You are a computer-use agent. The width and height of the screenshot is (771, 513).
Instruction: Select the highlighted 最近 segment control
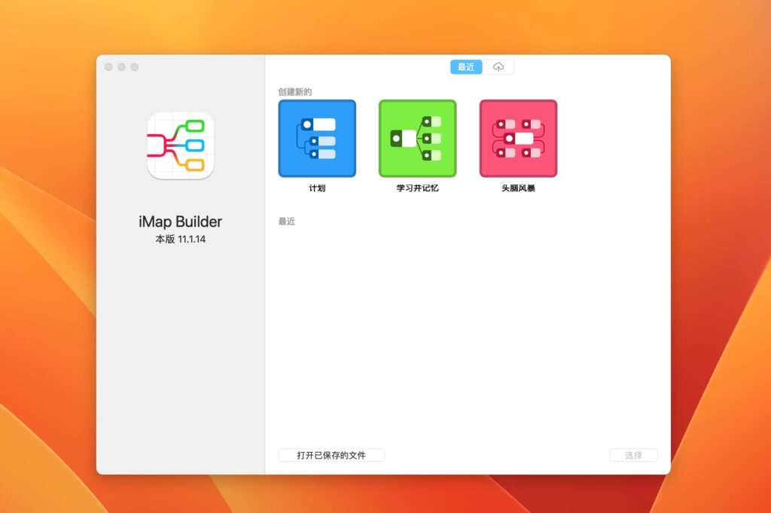[x=465, y=66]
